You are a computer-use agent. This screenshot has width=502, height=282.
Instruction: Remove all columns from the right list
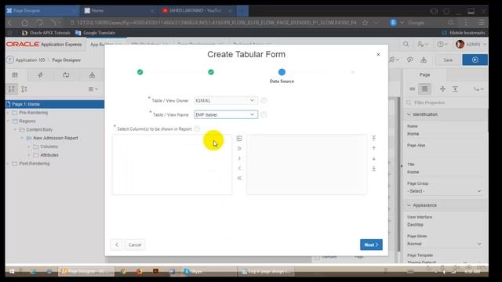pos(239,178)
